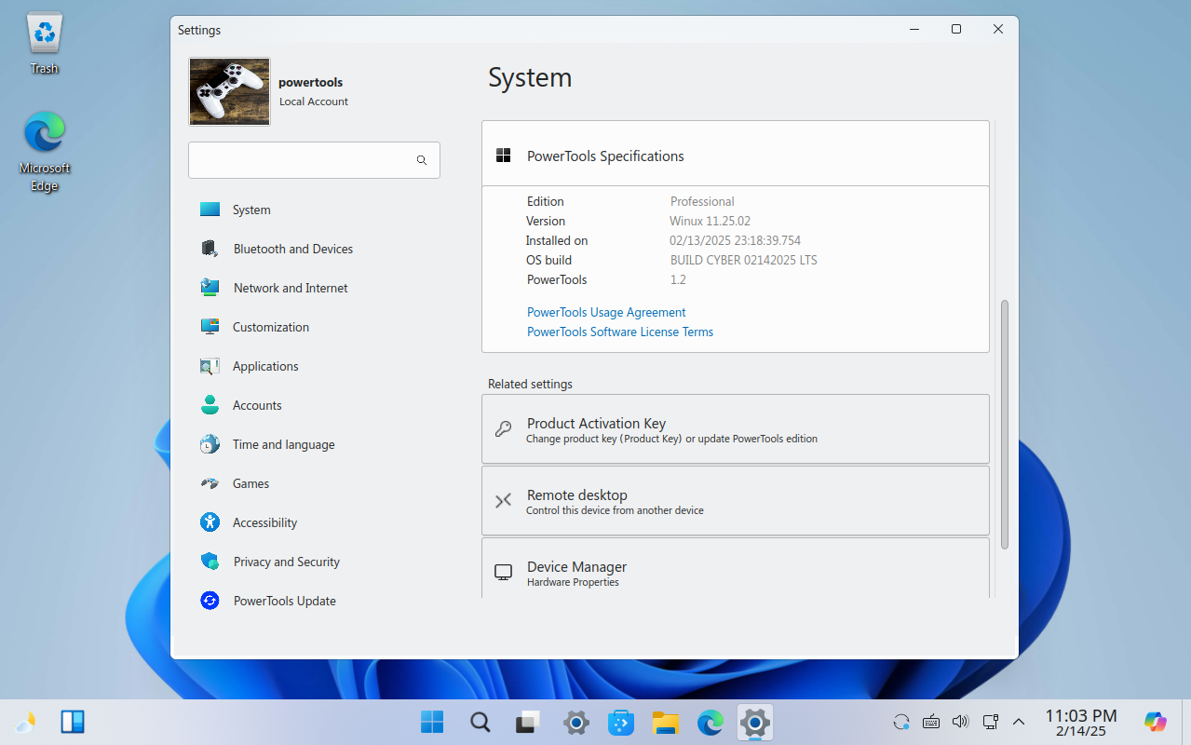Screen dimensions: 1191x745
Task: Click the installed on date value
Action: (736, 240)
